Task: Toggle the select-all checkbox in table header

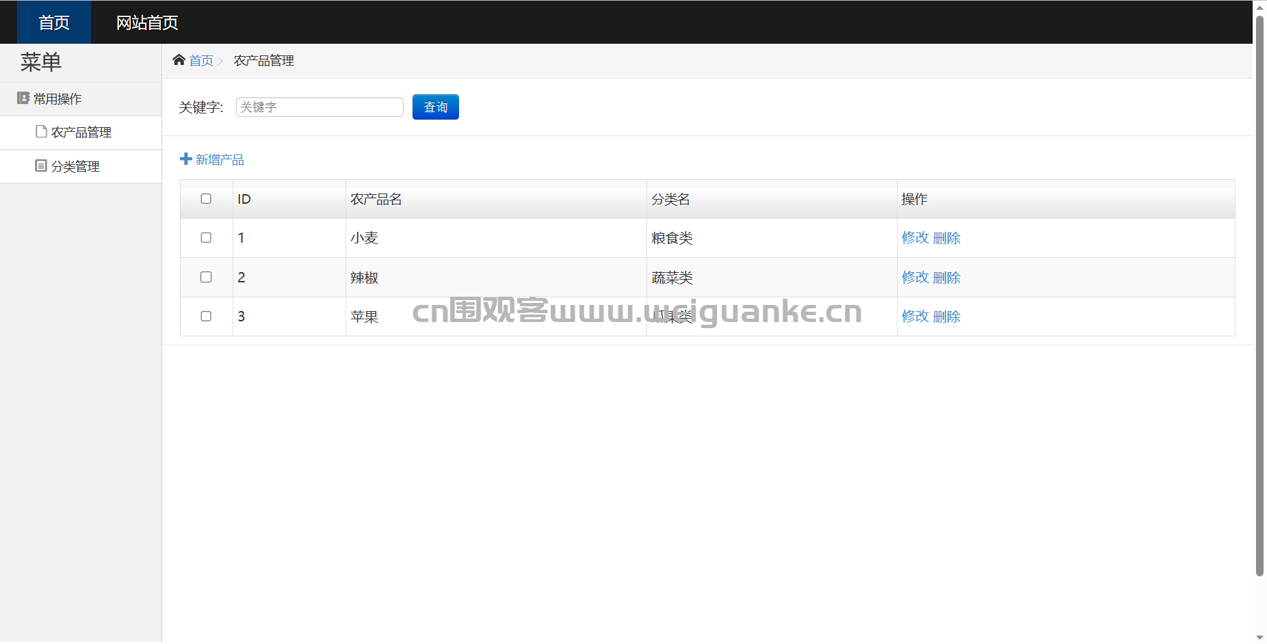Action: point(206,199)
